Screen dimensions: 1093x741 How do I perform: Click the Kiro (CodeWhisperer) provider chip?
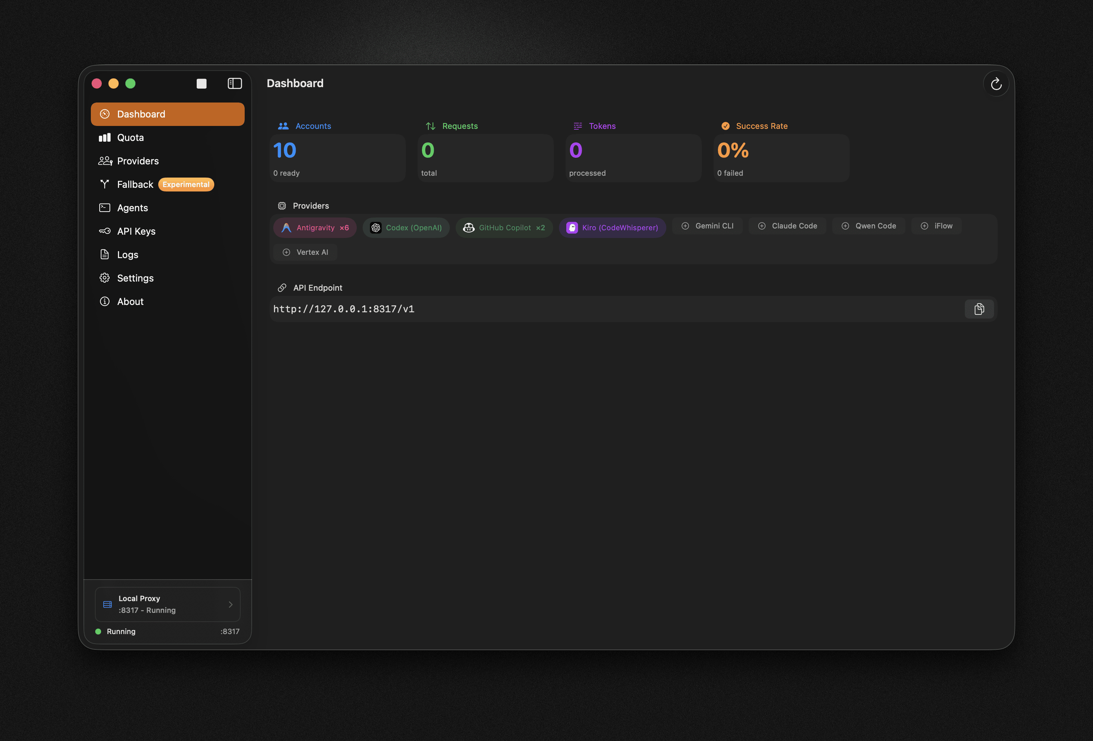(x=612, y=228)
